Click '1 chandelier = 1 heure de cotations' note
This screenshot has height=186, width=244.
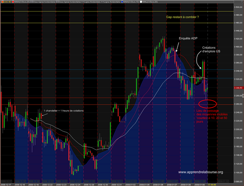[x=63, y=111]
